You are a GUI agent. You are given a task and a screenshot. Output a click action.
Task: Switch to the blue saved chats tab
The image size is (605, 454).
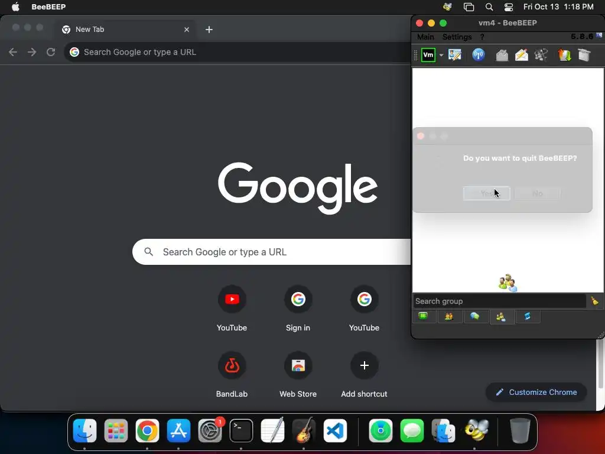[x=527, y=317]
